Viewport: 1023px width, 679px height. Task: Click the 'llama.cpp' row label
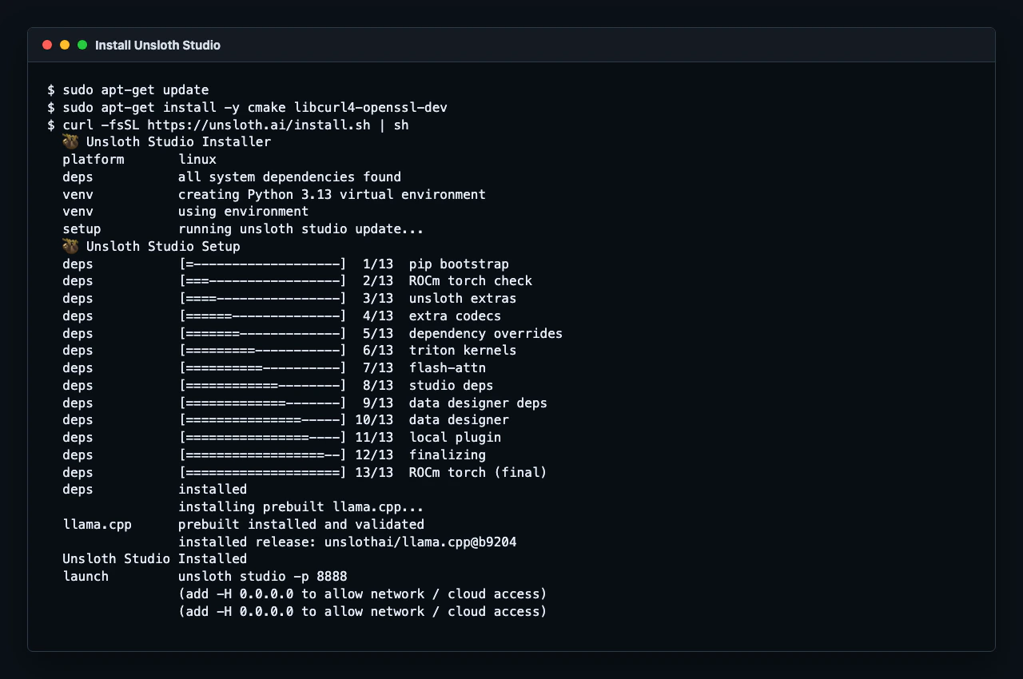pyautogui.click(x=97, y=525)
